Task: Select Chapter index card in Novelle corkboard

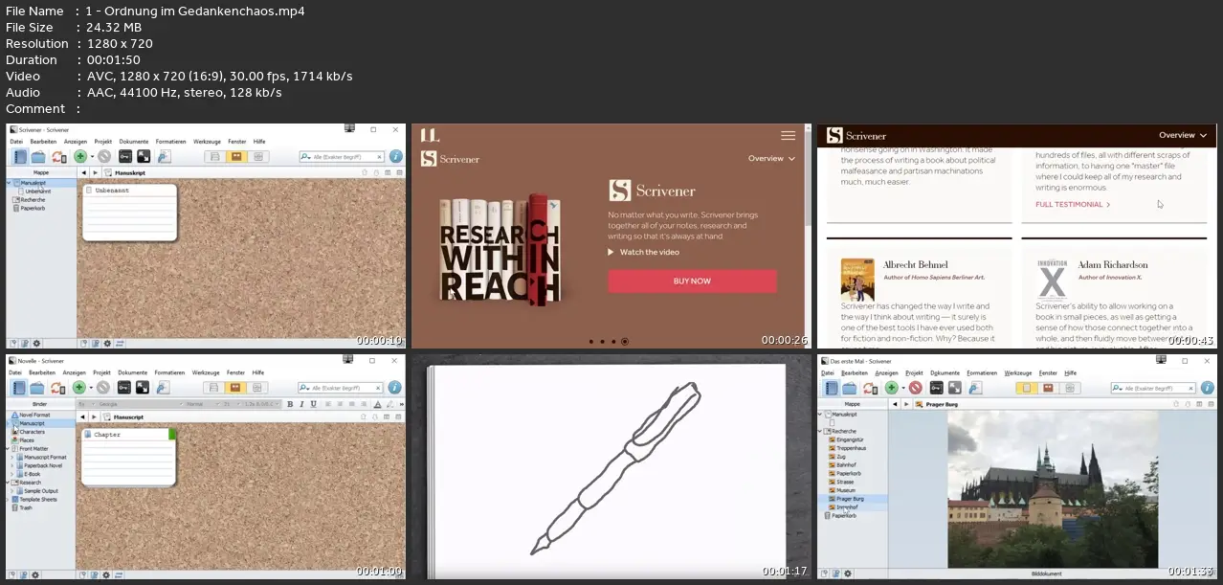Action: 130,458
